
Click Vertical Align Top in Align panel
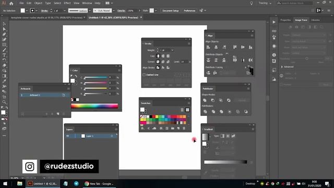235,47
